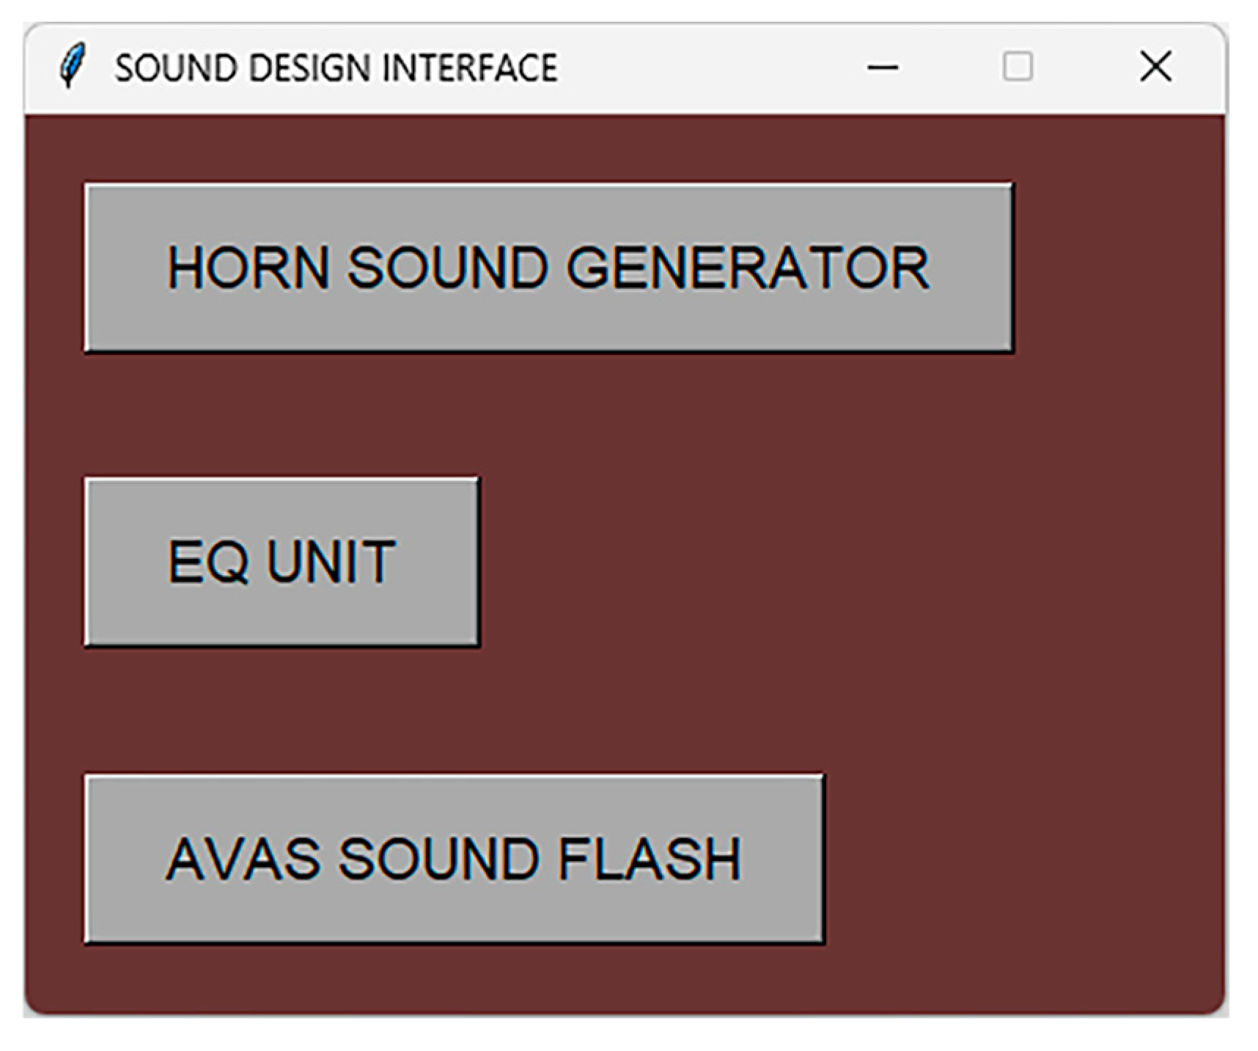
Task: Select the EQ UNIT button
Action: [282, 562]
